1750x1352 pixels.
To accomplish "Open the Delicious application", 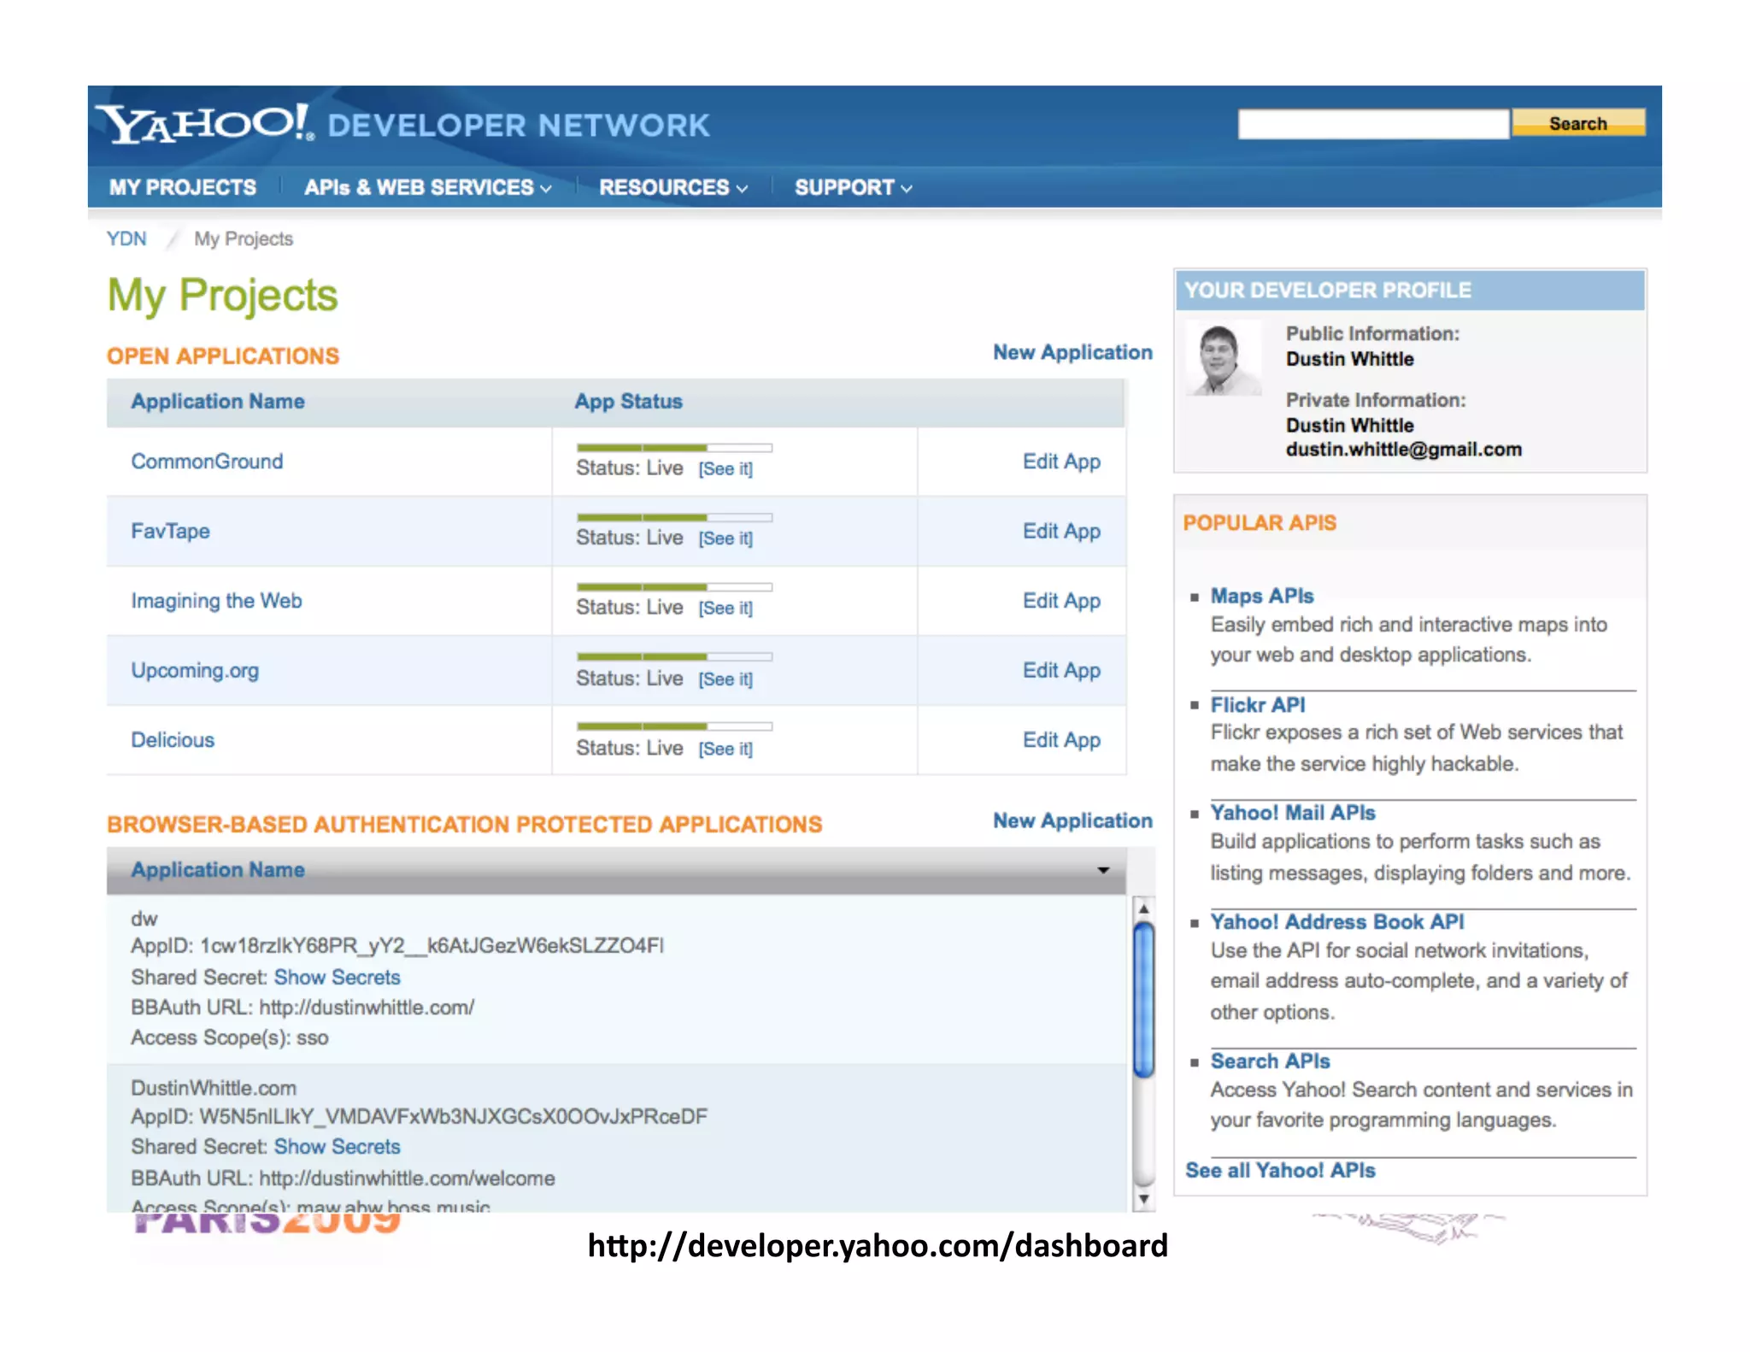I will click(x=173, y=740).
